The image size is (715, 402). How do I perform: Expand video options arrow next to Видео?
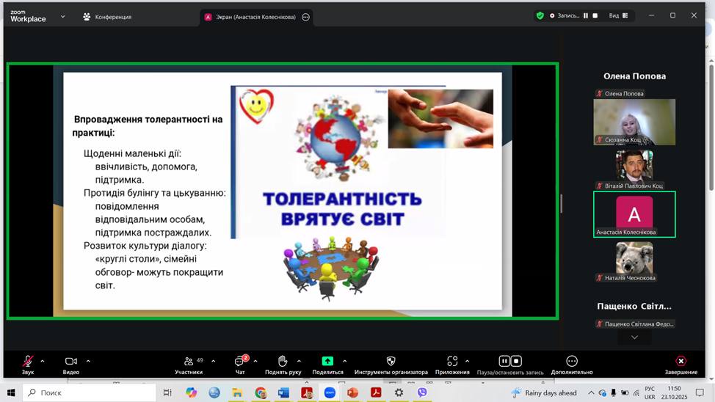88,361
